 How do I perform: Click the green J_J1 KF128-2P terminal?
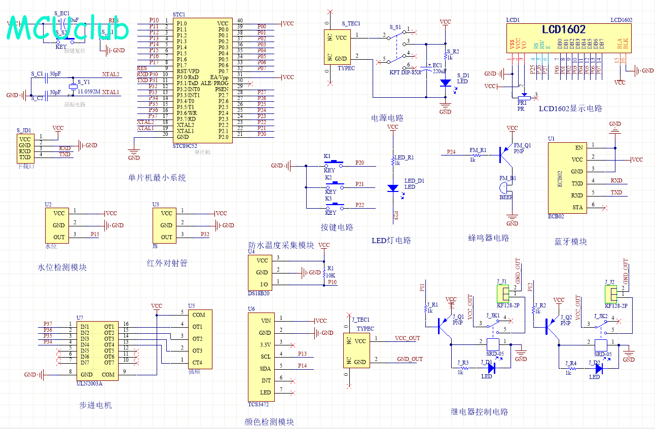[x=503, y=293]
